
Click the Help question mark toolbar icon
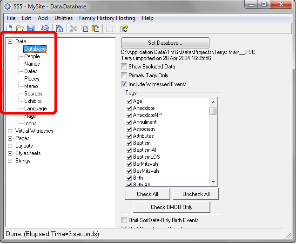click(124, 28)
